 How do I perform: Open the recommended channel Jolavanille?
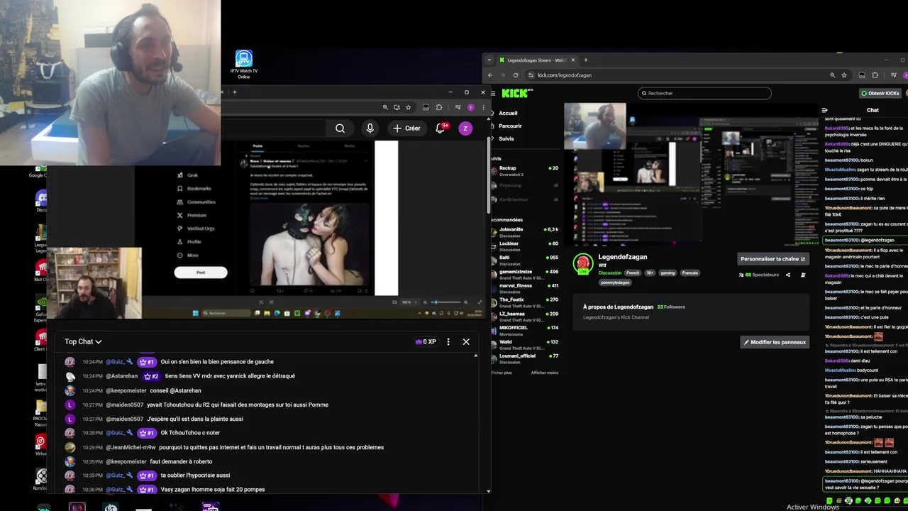click(x=525, y=232)
